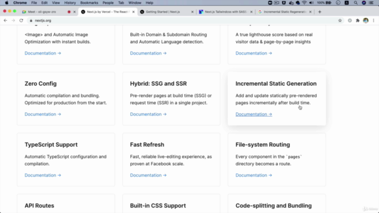This screenshot has height=213, width=379.
Task: Open Documentation link under Image Optimization card
Action: [x=43, y=53]
